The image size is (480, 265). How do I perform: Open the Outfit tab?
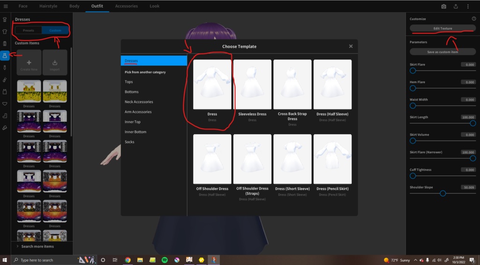click(97, 6)
